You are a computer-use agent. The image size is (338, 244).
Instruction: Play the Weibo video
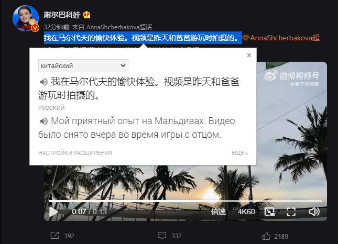coord(53,212)
